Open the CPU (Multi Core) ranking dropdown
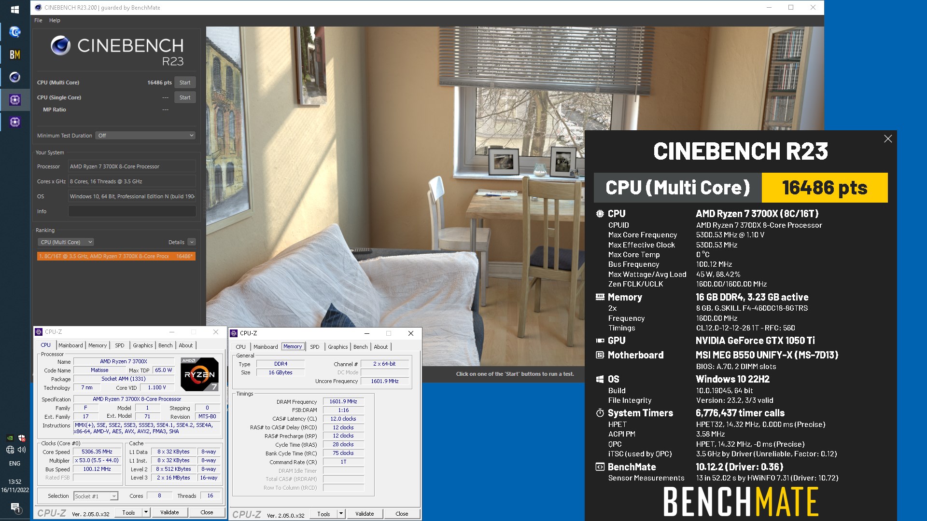 point(65,242)
